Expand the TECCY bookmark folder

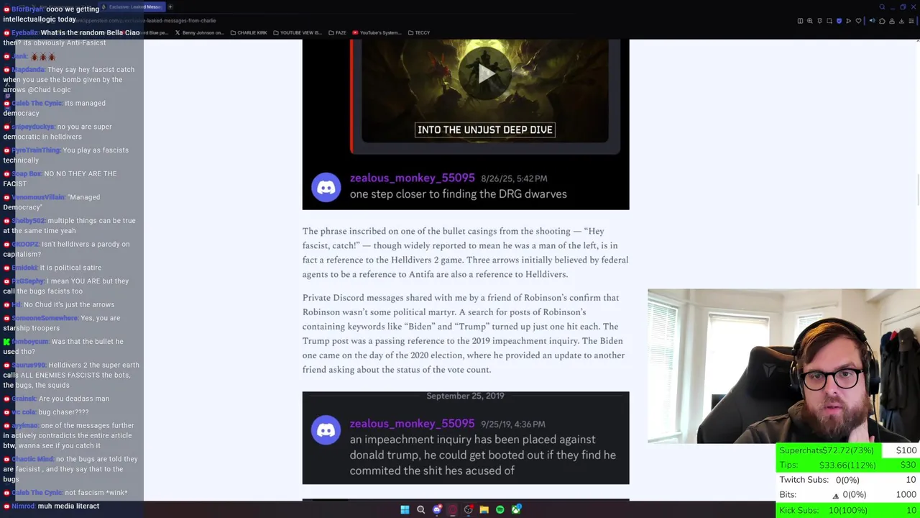pyautogui.click(x=418, y=32)
